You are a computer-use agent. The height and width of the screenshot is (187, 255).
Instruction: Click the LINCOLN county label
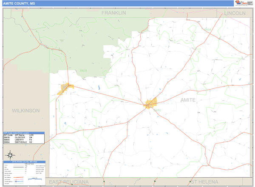235,13
